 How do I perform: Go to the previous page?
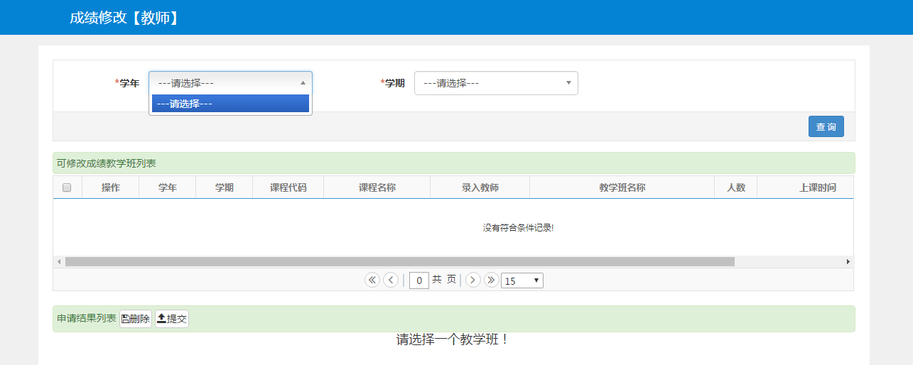tap(391, 280)
